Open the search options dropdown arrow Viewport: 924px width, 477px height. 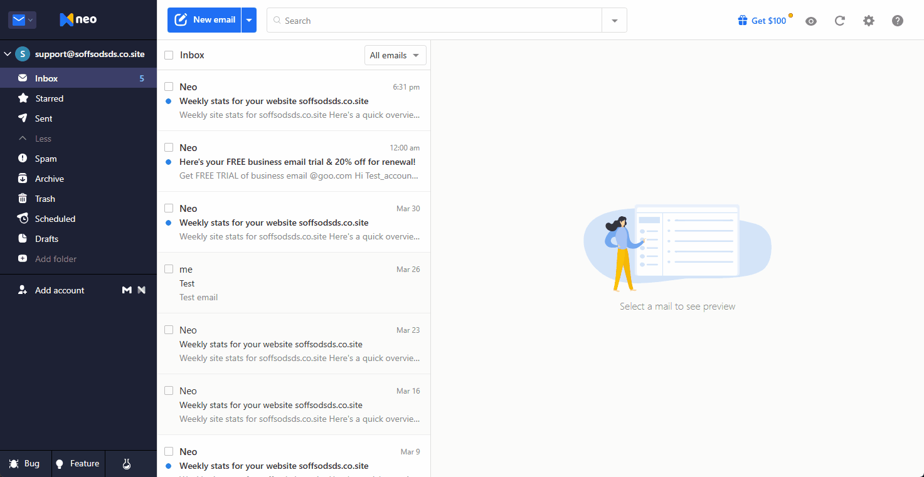coord(615,21)
